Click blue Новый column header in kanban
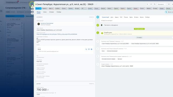 click(x=15, y=16)
